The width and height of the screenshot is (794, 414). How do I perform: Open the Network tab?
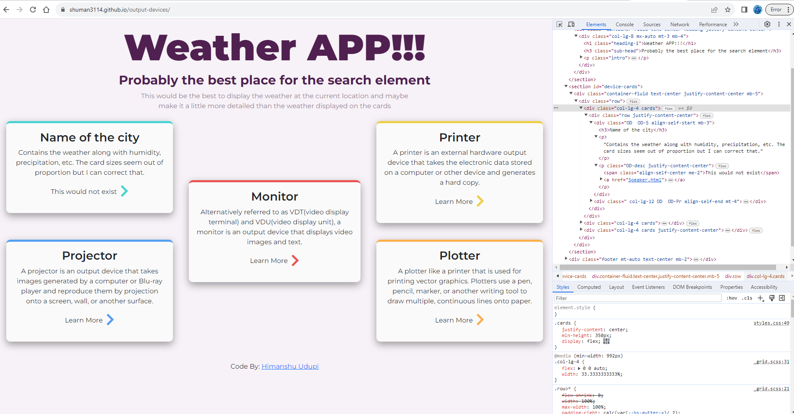pyautogui.click(x=680, y=25)
